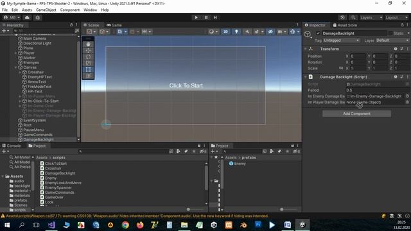This screenshot has width=411, height=231.
Task: Pick object for Im Enemy Damage Backlight
Action: pyautogui.click(x=407, y=96)
